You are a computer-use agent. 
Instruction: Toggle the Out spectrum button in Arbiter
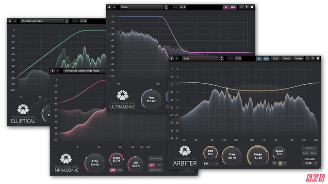266,59
